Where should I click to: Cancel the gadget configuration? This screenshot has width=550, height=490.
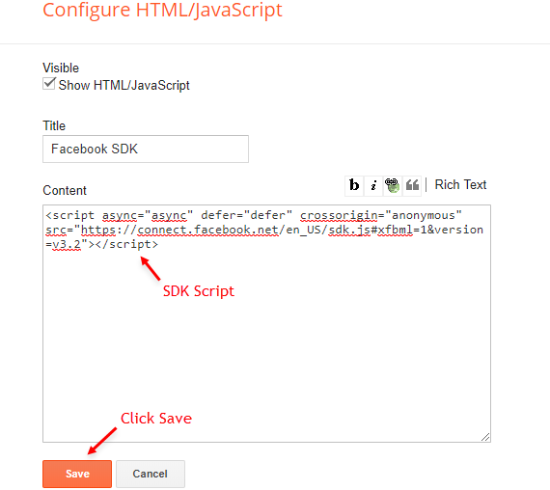(151, 474)
